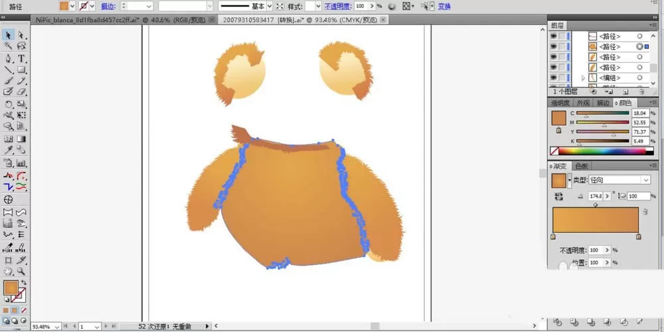This screenshot has width=664, height=332.
Task: Toggle the target circle of the 编组 layer
Action: 640,78
